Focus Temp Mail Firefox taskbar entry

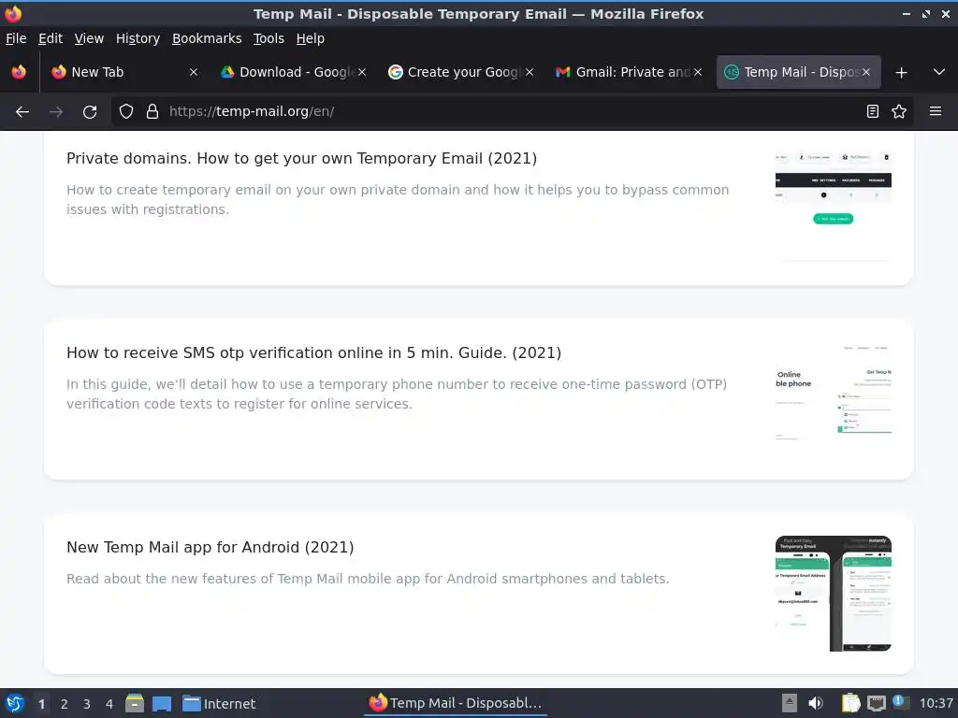[x=456, y=703]
